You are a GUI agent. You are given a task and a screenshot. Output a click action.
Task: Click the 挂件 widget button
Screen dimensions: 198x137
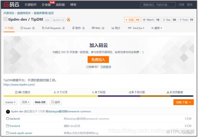click(x=56, y=102)
